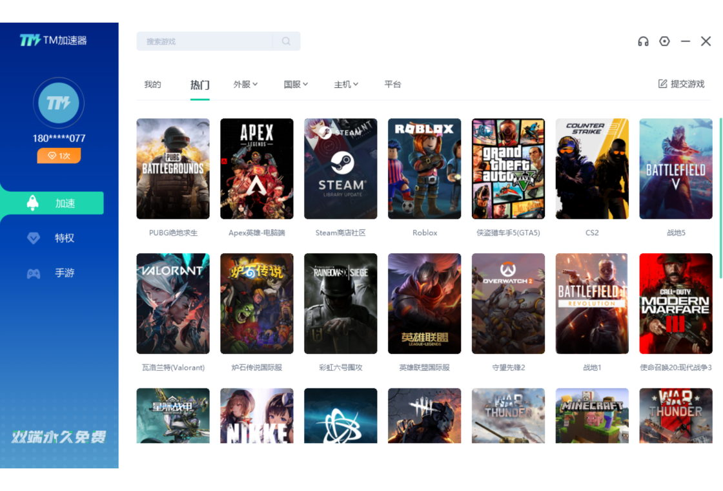
Task: Minimize the TM加速器 window
Action: 686,41
